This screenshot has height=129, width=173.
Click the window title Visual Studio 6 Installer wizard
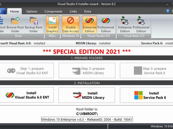(x=86, y=4)
